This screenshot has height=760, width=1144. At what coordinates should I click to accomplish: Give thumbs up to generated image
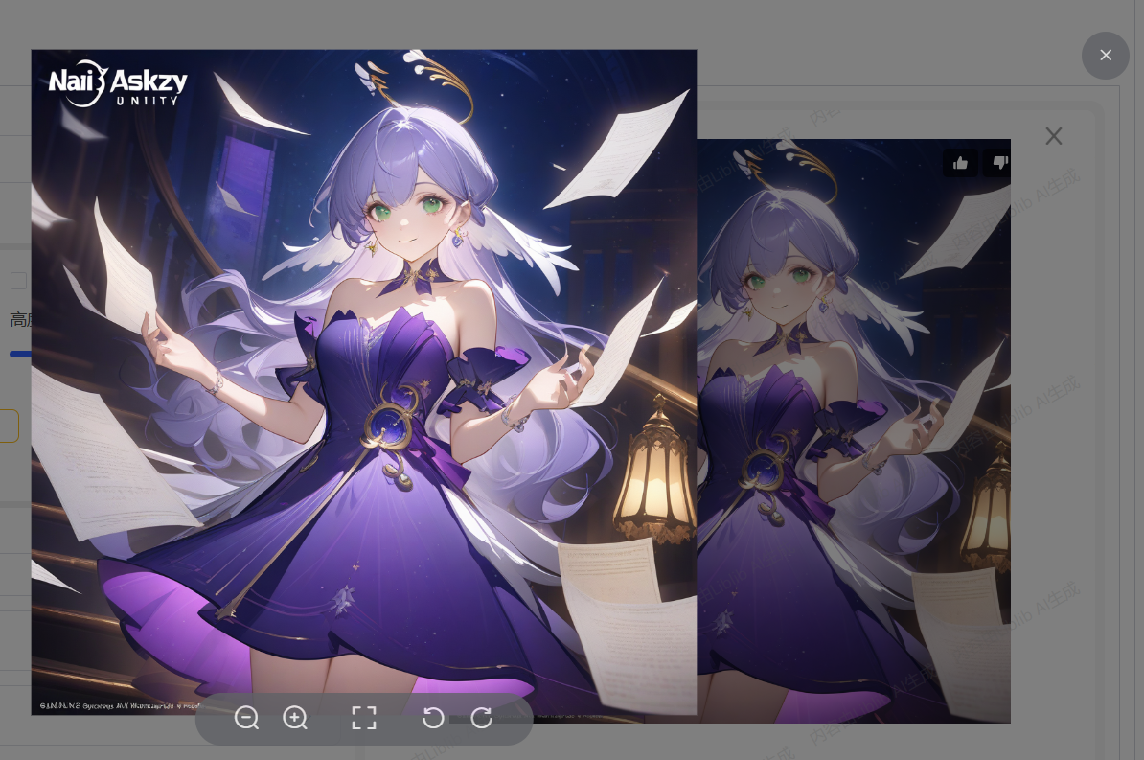[960, 163]
